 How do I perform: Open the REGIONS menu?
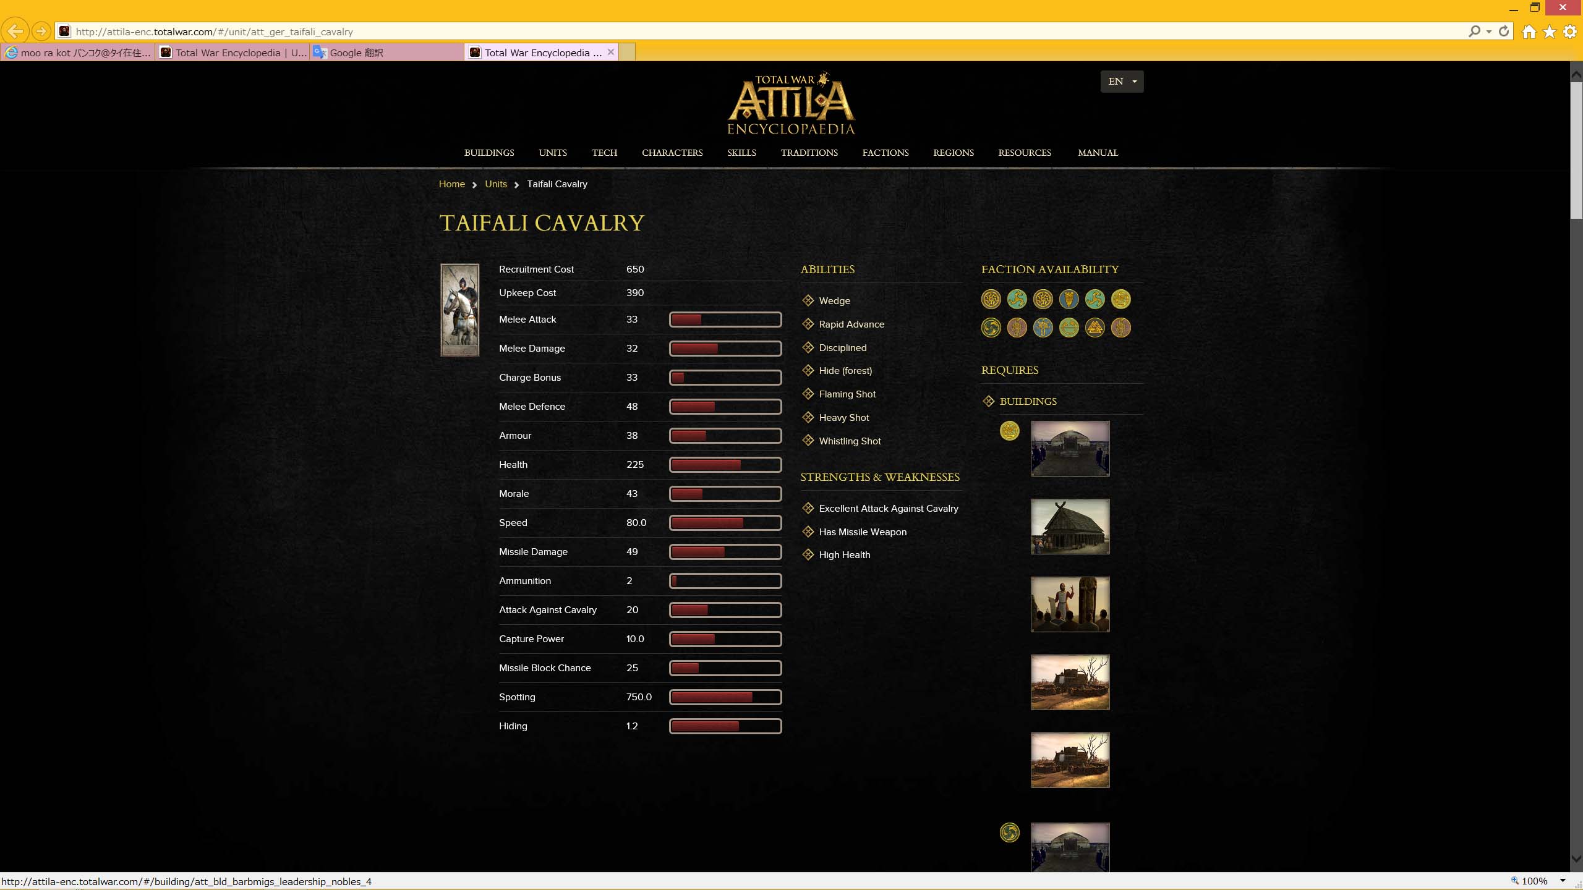point(953,153)
